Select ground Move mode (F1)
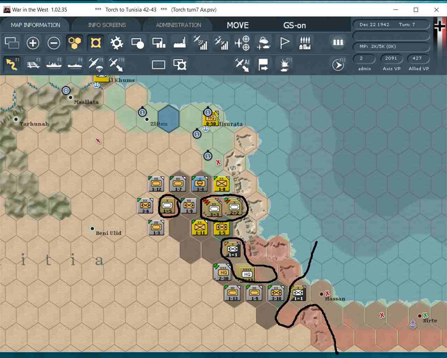The height and width of the screenshot is (358, 447). (x=12, y=64)
